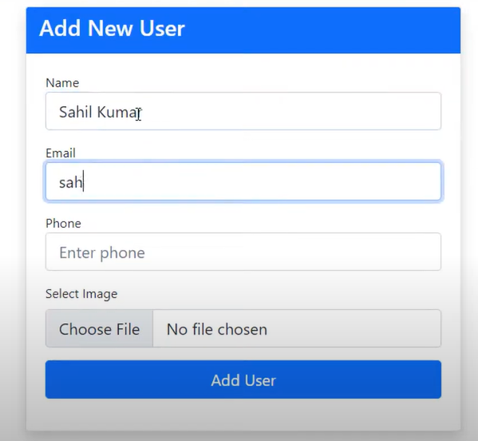Click the 'Add New User' heading

click(112, 28)
